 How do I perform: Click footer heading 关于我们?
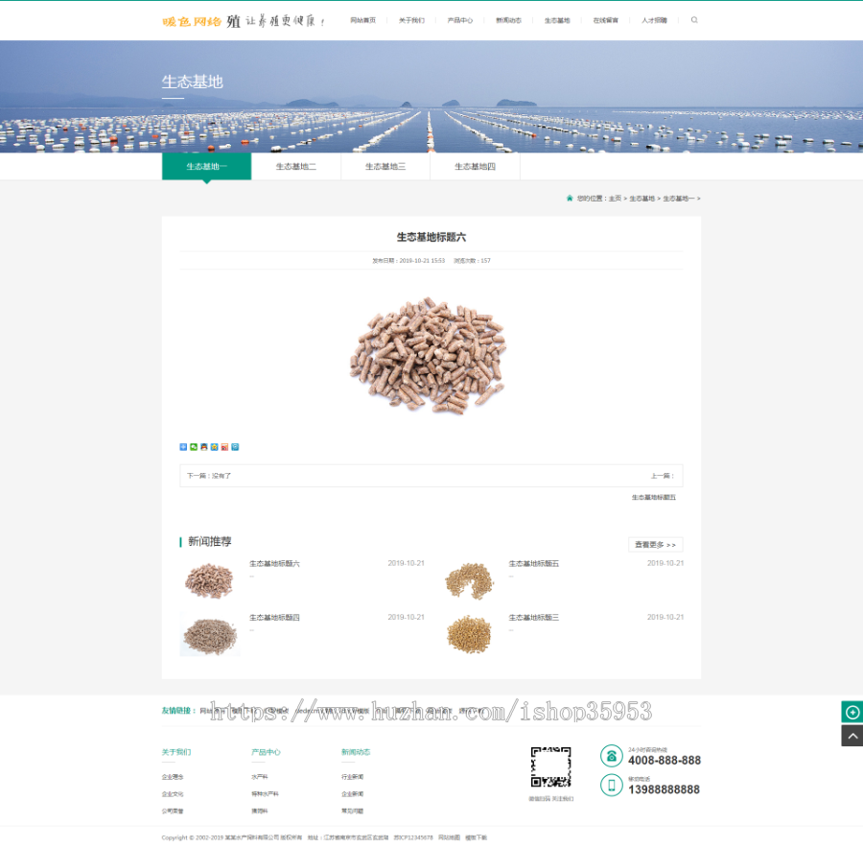coord(176,752)
